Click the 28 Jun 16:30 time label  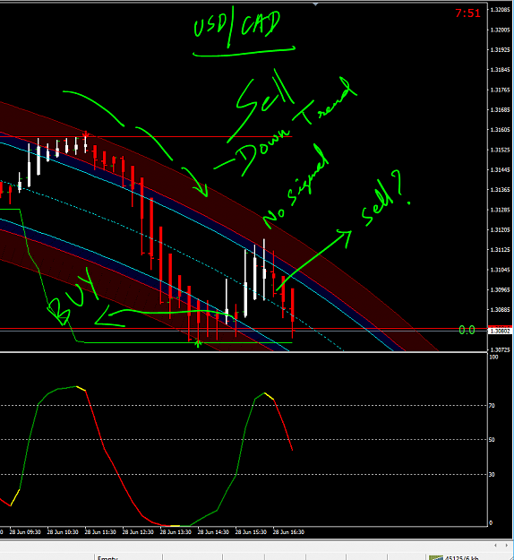pos(288,532)
